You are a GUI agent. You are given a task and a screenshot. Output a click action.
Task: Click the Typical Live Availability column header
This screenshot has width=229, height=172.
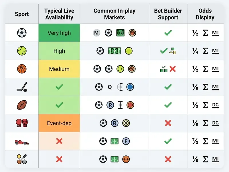tap(59, 14)
